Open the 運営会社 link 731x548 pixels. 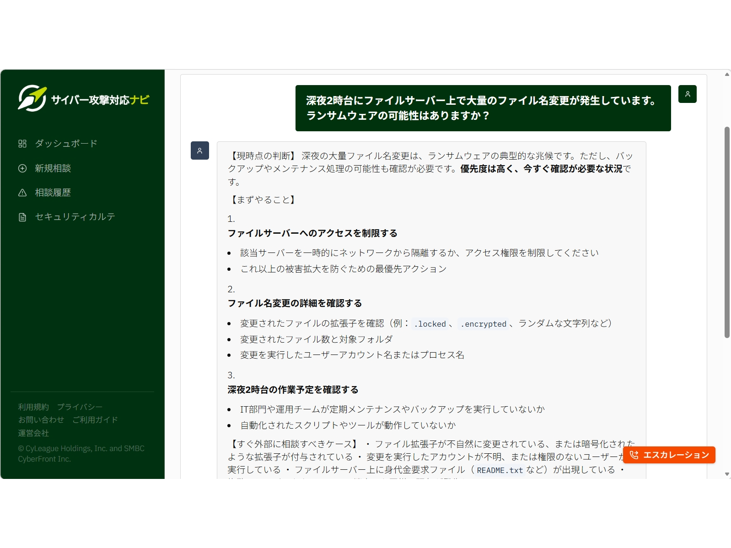33,433
